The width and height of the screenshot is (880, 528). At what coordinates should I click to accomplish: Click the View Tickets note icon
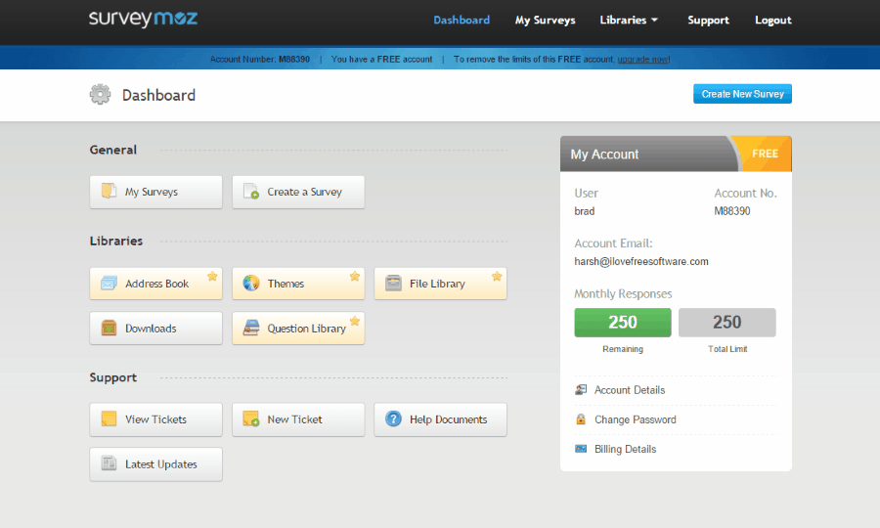click(x=109, y=418)
